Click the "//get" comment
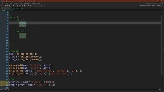Screen dimensions: 164x92 click(12, 79)
